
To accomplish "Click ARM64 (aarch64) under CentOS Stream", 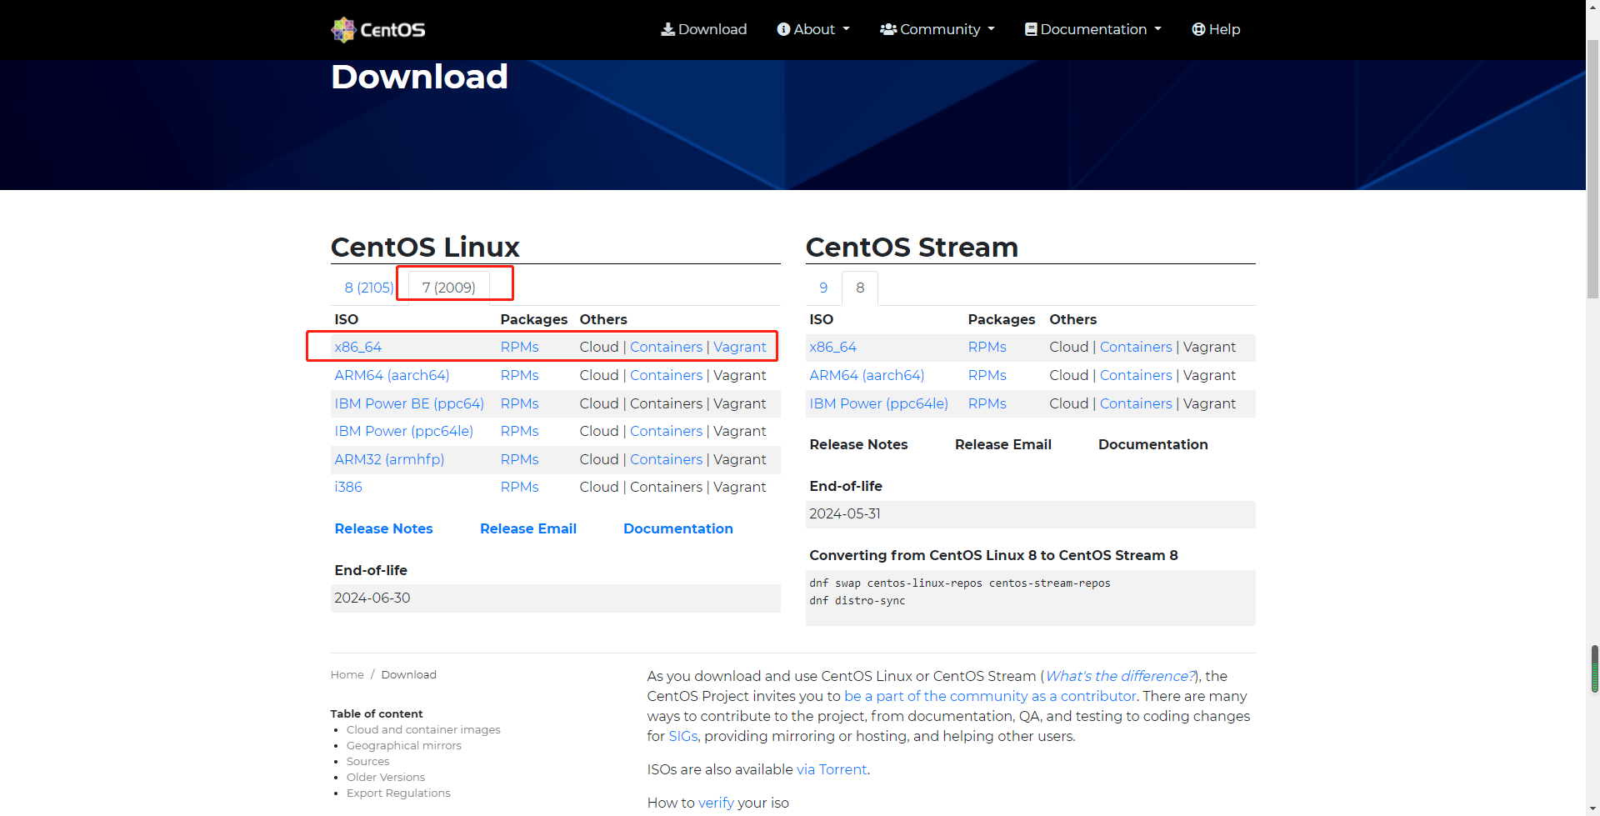I will (867, 376).
